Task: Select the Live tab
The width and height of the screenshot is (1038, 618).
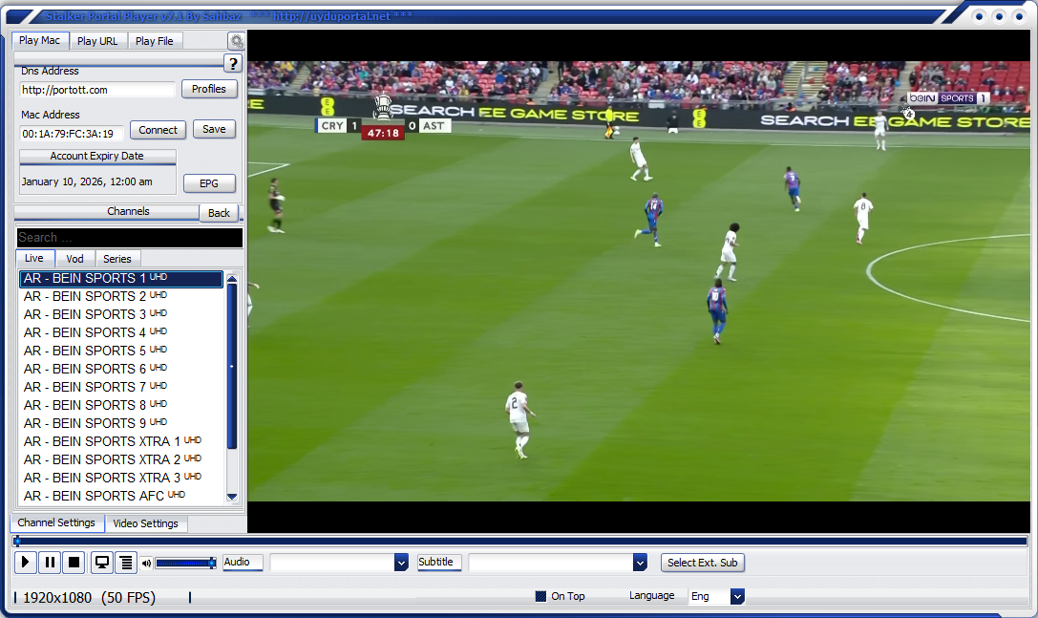Action: [x=34, y=258]
